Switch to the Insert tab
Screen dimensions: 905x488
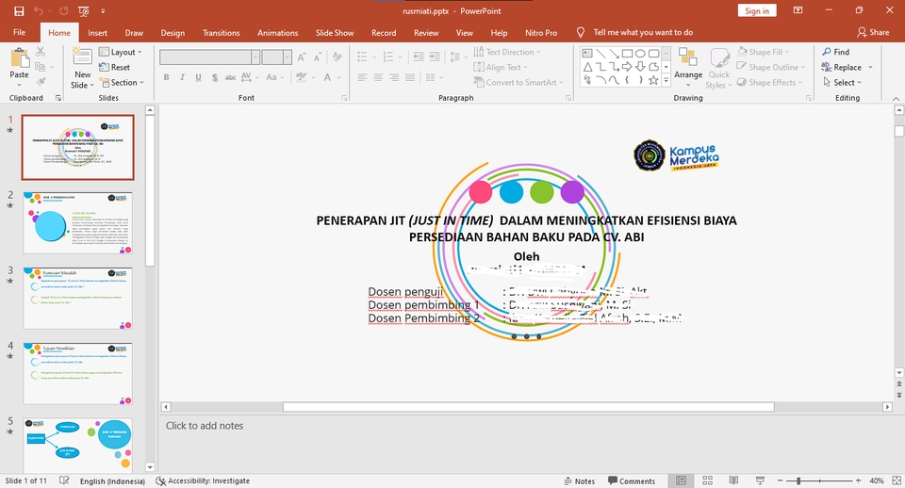[97, 33]
